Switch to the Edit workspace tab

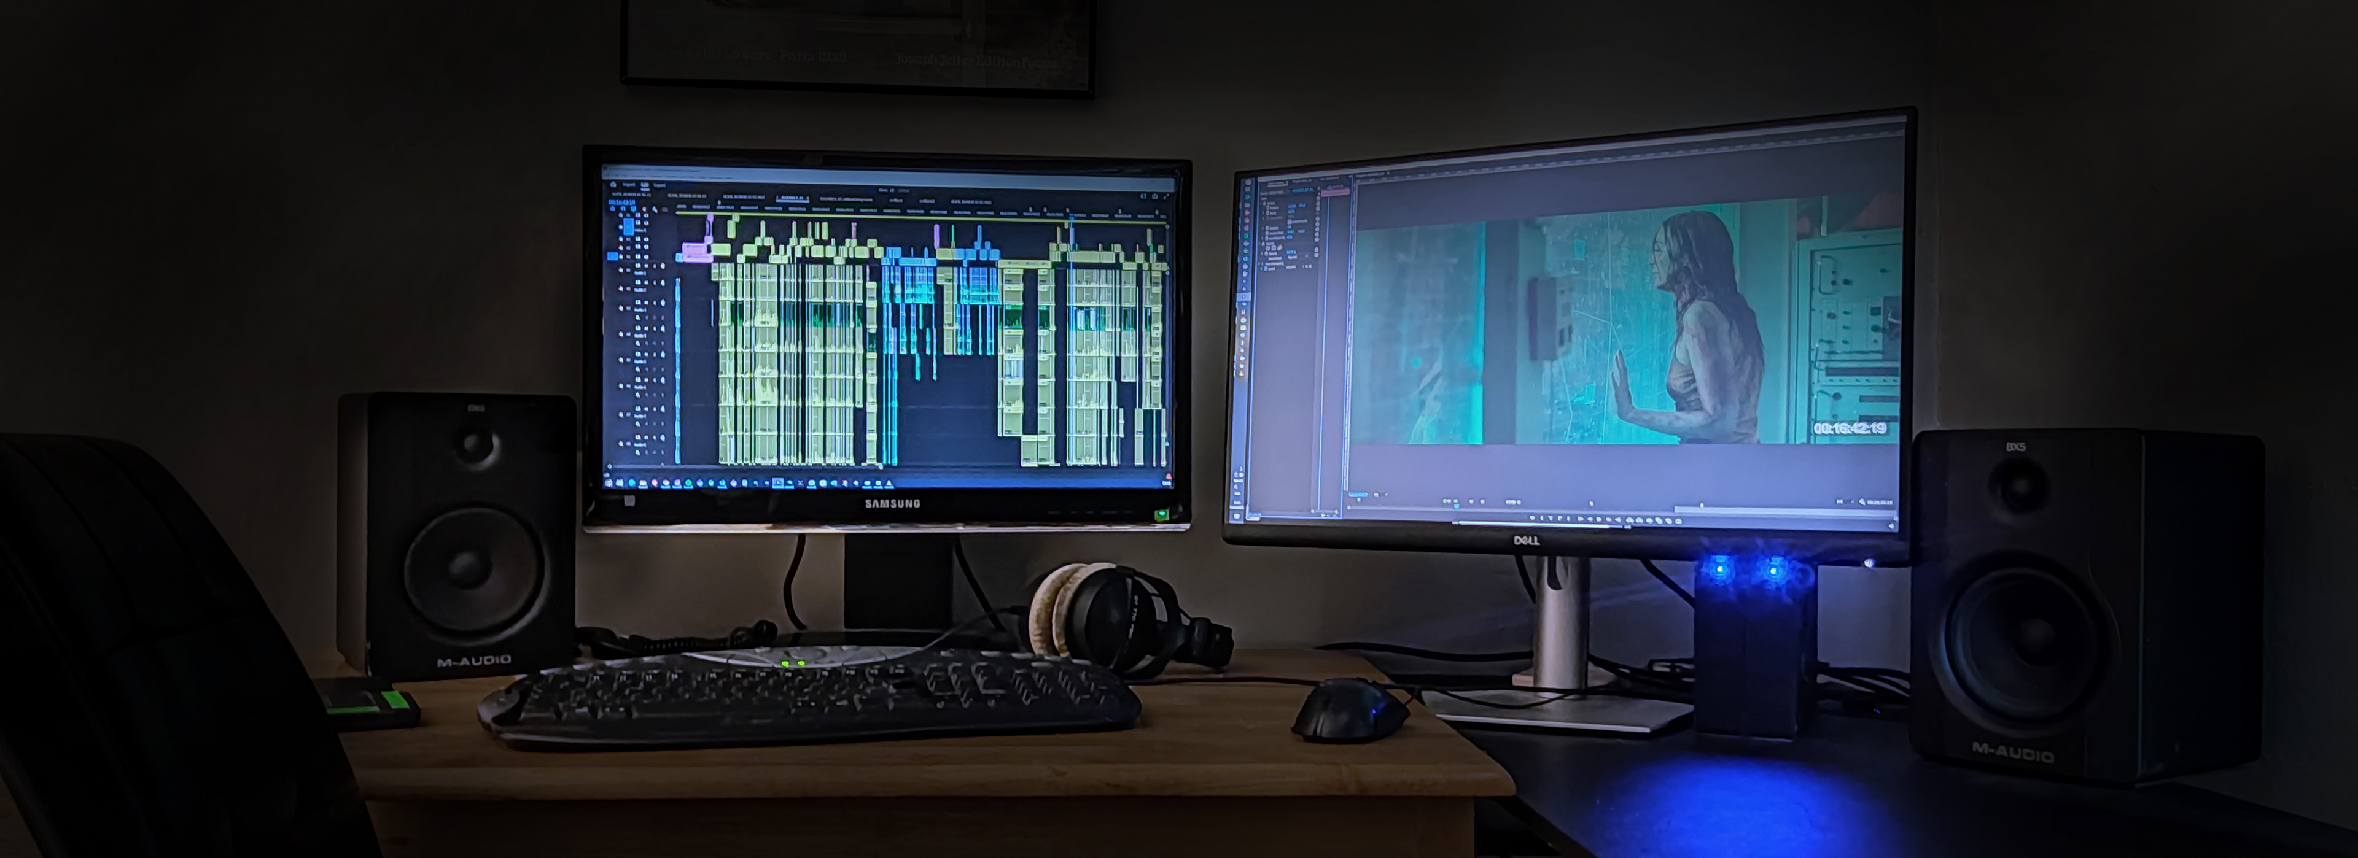[645, 186]
